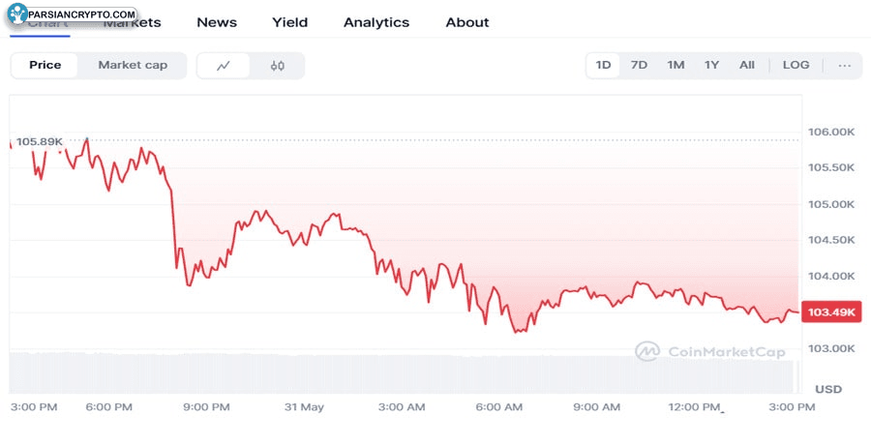Image resolution: width=871 pixels, height=445 pixels.
Task: Choose the 1Y time range
Action: tap(711, 65)
